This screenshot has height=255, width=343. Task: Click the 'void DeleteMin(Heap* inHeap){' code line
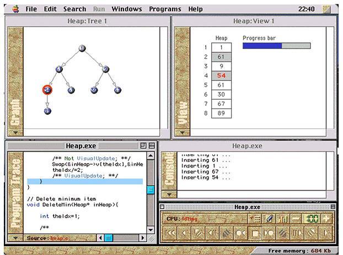72,205
